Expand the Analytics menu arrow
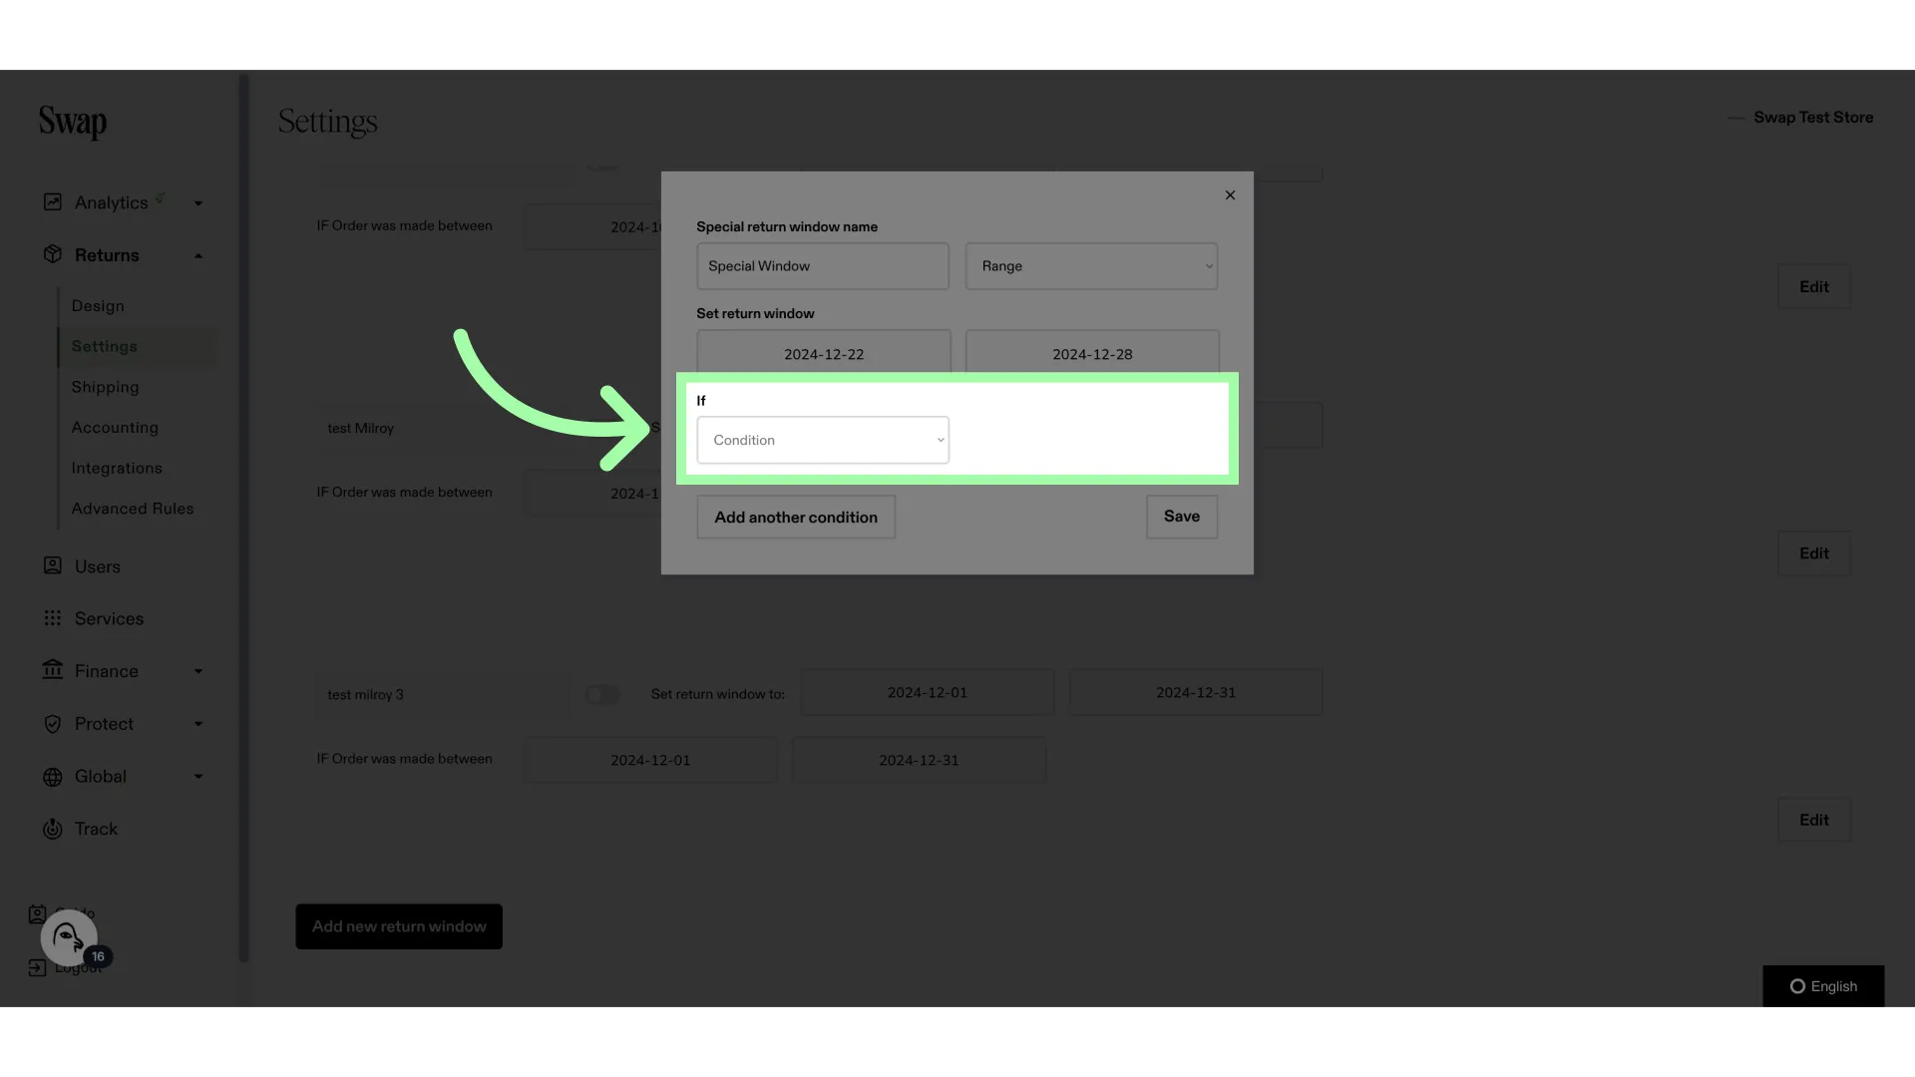Screen dimensions: 1915x1077 pos(198,203)
